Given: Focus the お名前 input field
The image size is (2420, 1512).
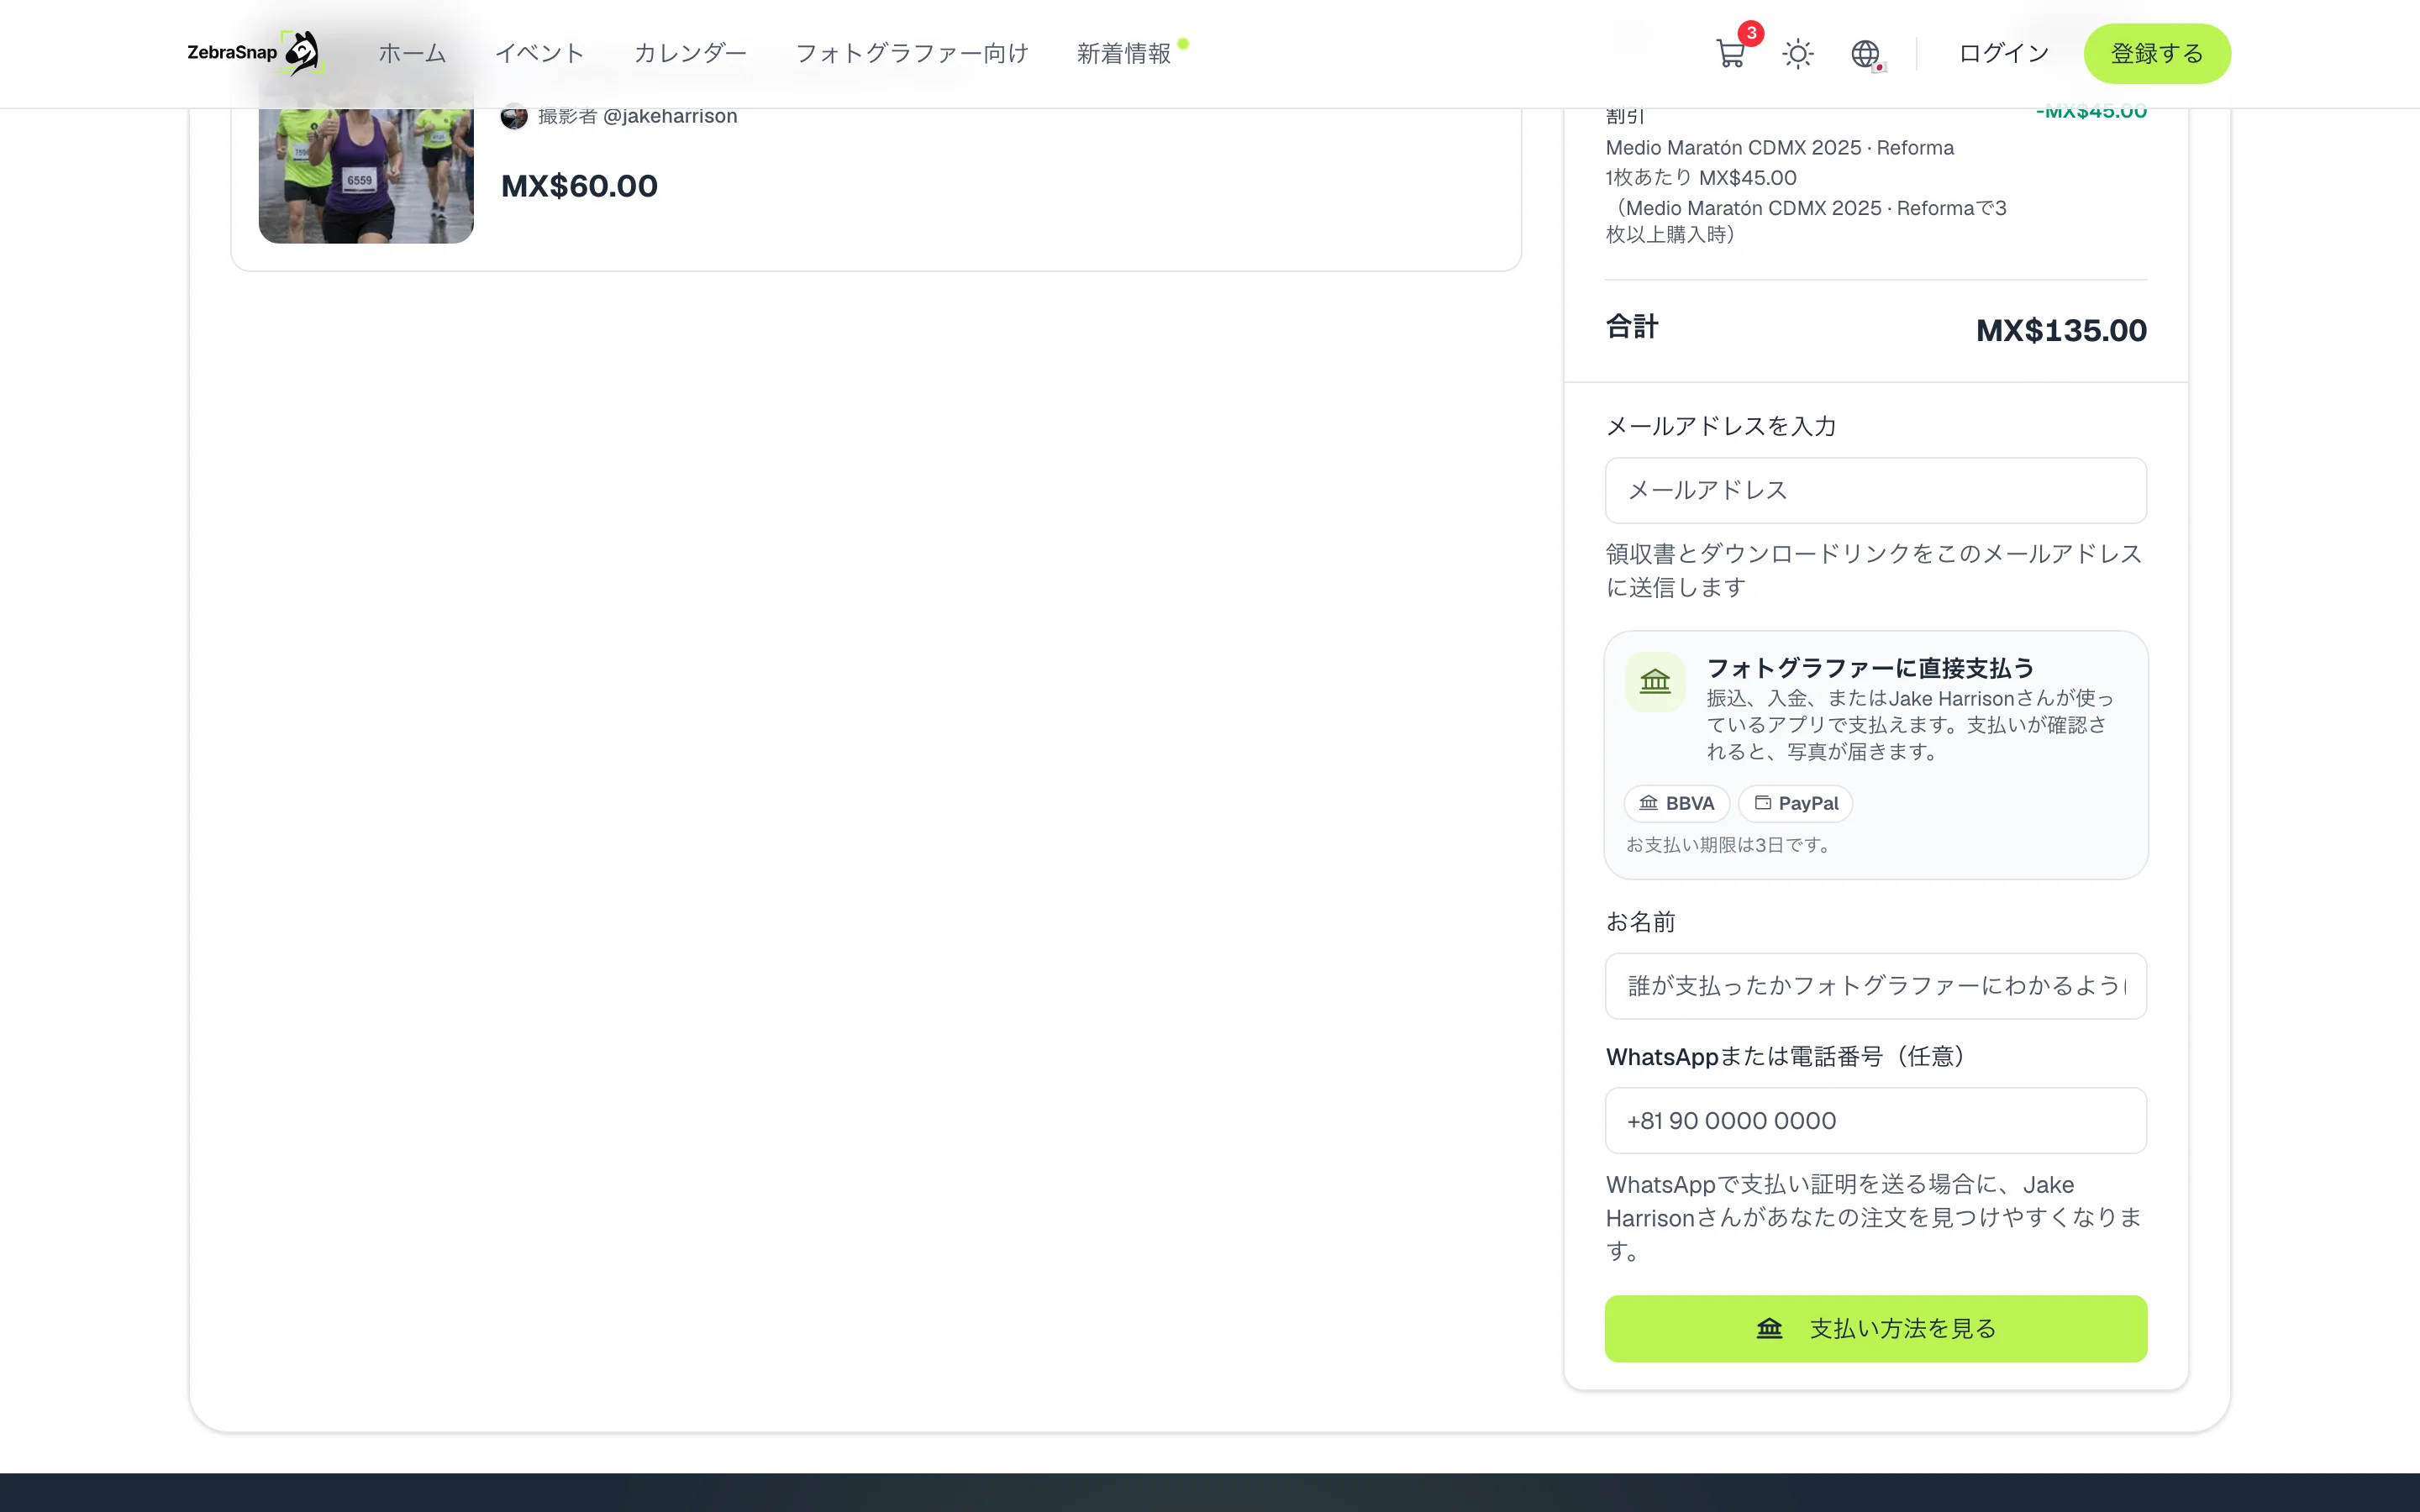Looking at the screenshot, I should (x=1876, y=986).
